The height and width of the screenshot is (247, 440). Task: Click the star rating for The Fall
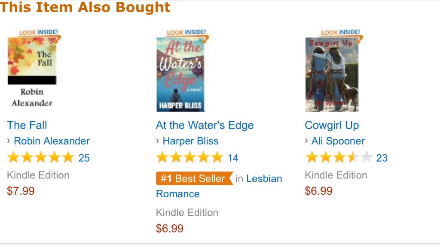tap(41, 158)
